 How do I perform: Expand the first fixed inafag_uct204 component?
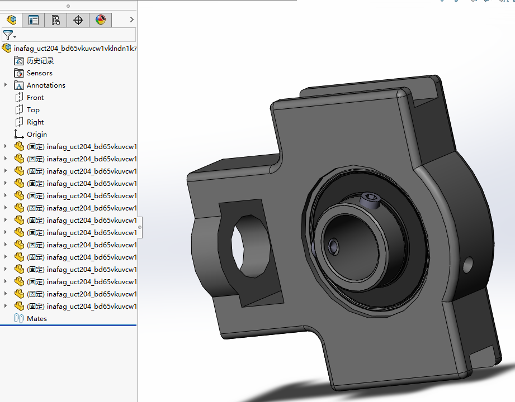tap(5, 146)
